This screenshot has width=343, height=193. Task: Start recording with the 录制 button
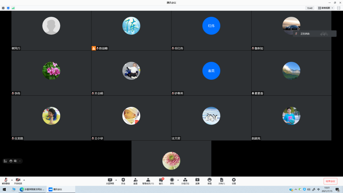[172, 181]
